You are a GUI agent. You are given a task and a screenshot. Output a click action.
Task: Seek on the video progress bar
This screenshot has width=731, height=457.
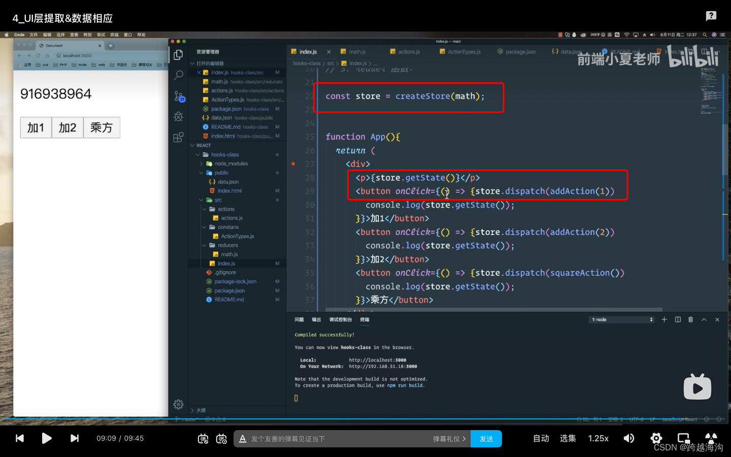[365, 419]
